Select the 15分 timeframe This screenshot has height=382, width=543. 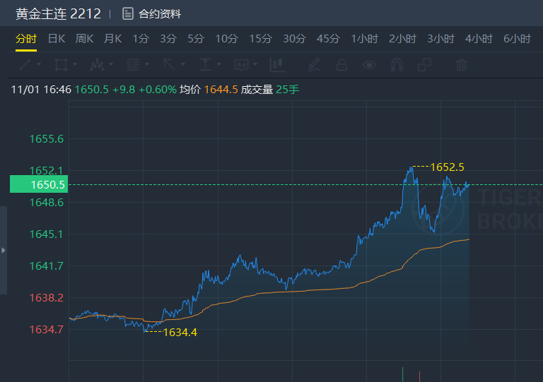(260, 39)
